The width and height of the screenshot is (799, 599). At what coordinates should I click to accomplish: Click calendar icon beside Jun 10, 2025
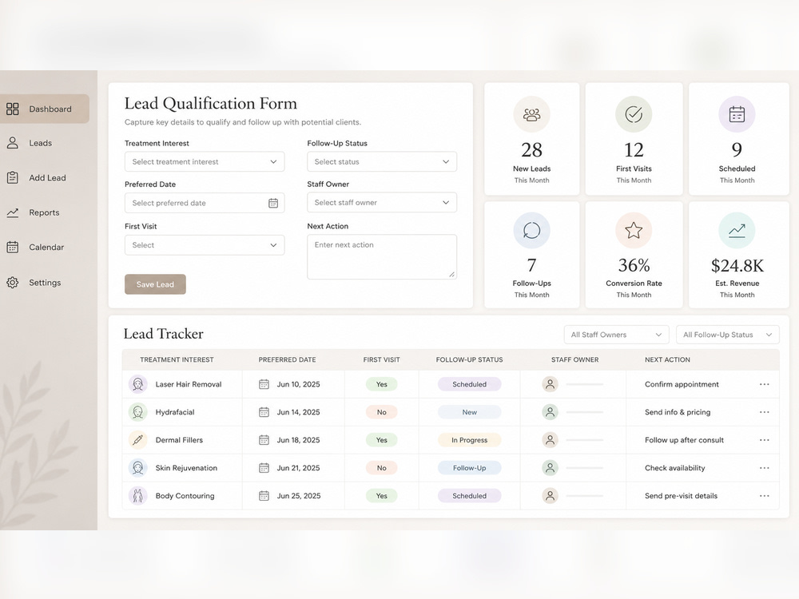264,384
